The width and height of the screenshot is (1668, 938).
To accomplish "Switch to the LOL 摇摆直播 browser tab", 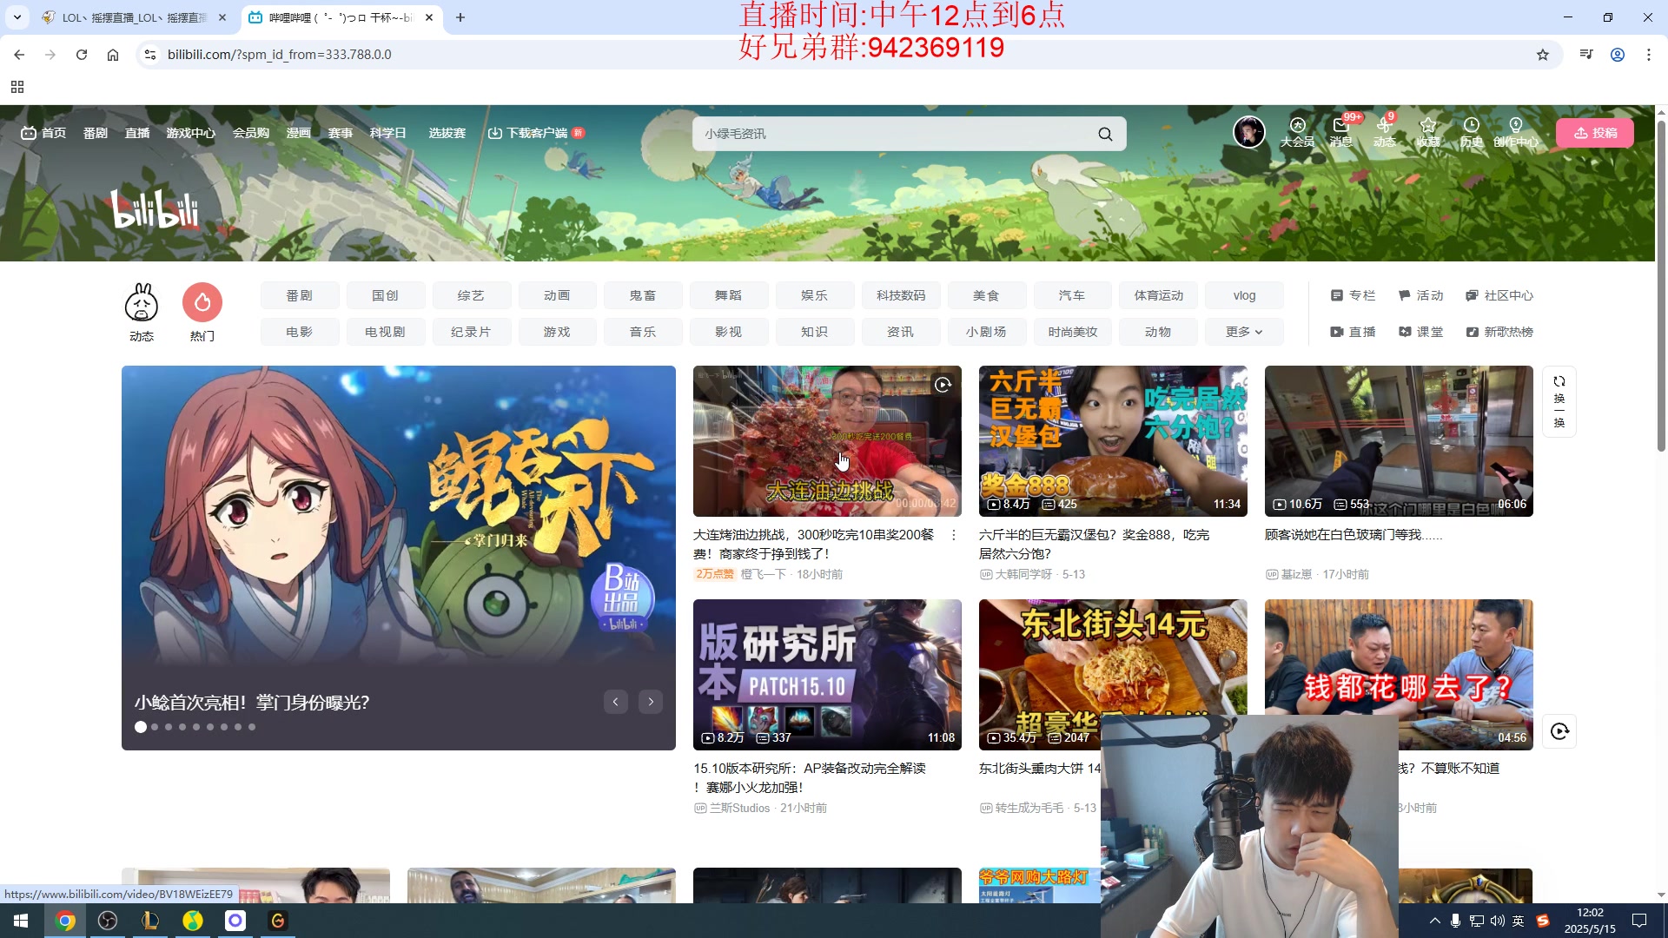I will coord(135,17).
